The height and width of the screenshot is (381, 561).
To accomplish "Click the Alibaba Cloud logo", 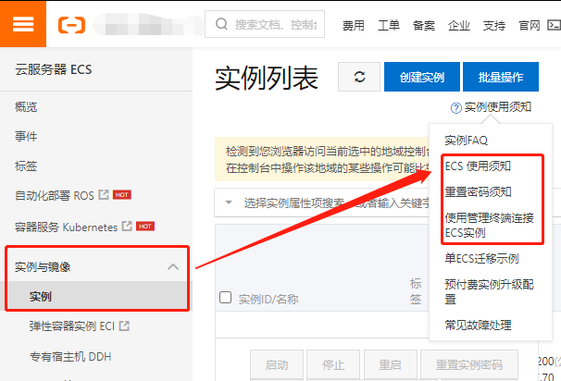I will (71, 25).
